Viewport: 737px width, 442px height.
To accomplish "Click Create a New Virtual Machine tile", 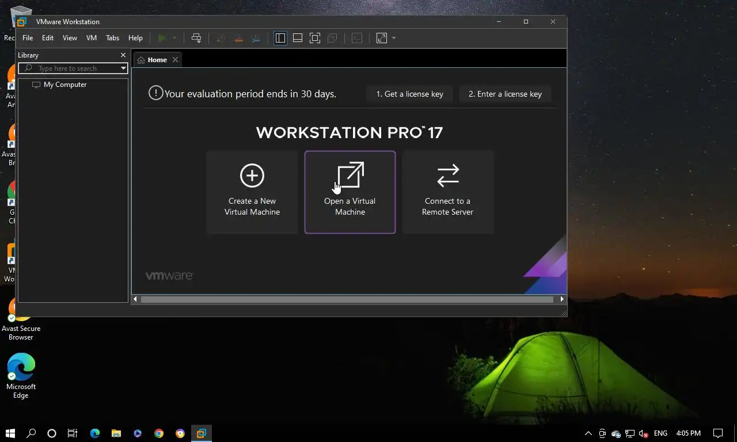I will coord(252,192).
